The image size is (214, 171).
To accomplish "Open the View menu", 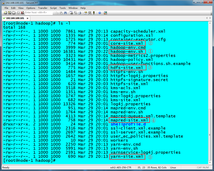I will pyautogui.click(x=21, y=8).
